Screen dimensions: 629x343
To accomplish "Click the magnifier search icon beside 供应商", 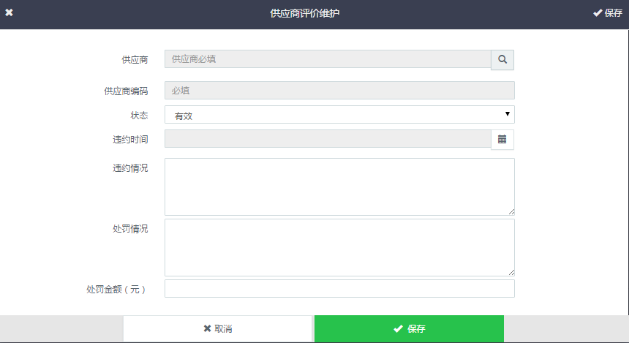I will click(x=502, y=59).
